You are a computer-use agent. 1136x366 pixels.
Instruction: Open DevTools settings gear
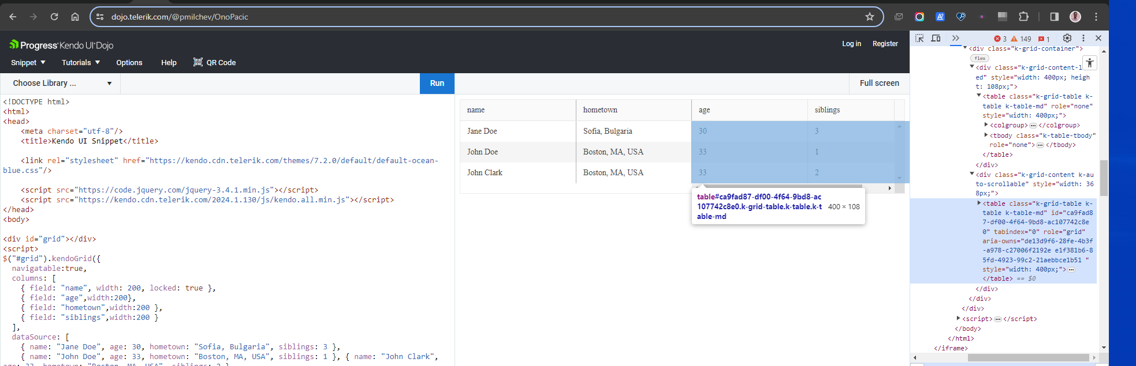(x=1067, y=39)
